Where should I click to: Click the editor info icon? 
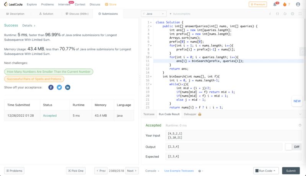pyautogui.click(x=270, y=14)
